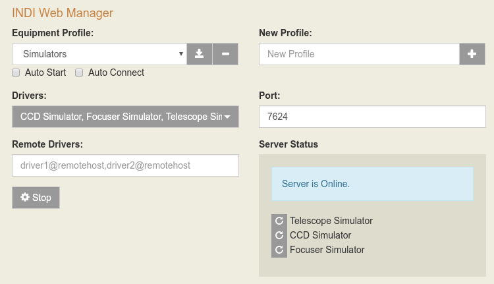Click the Remote Drivers text field

(x=125, y=165)
